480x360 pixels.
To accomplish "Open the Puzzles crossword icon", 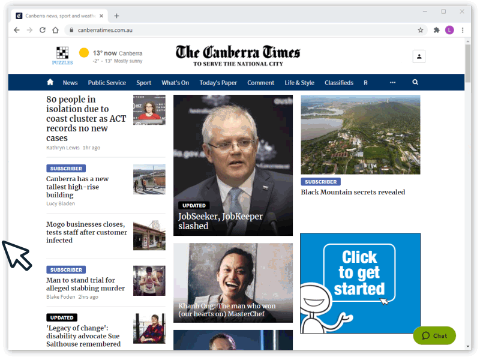I will click(x=62, y=55).
